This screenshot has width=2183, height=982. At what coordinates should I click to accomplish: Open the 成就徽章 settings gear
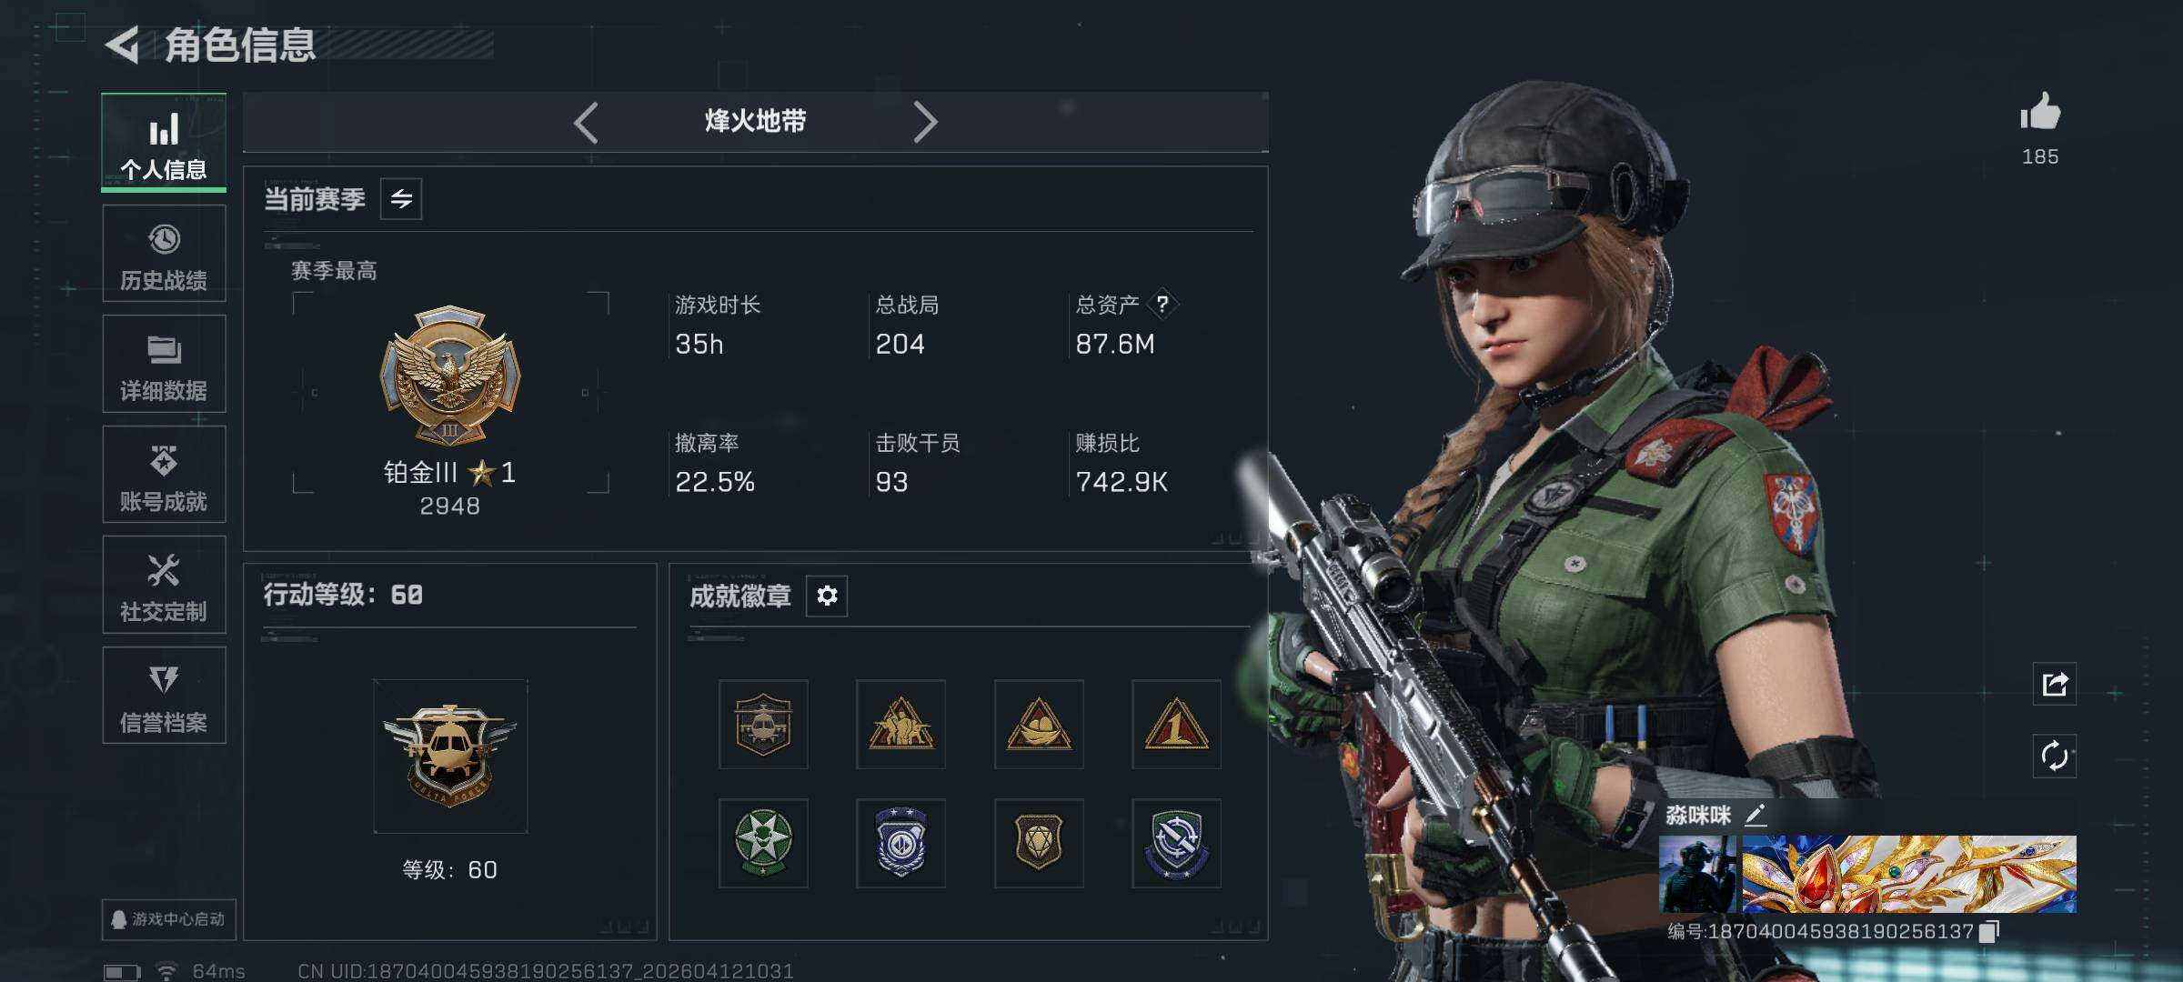coord(827,596)
